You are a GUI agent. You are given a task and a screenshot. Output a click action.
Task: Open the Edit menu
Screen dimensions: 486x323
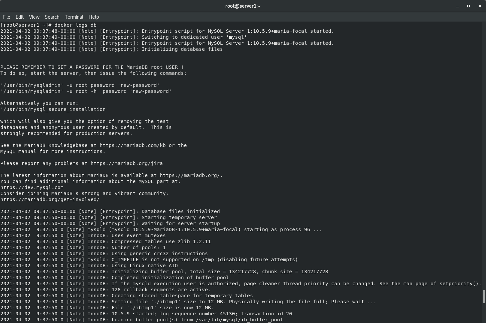click(x=20, y=17)
